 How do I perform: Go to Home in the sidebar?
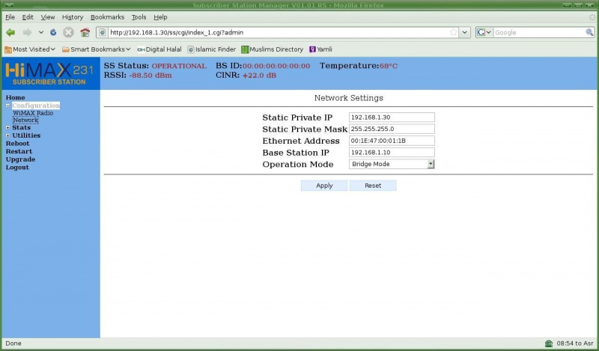(x=15, y=97)
